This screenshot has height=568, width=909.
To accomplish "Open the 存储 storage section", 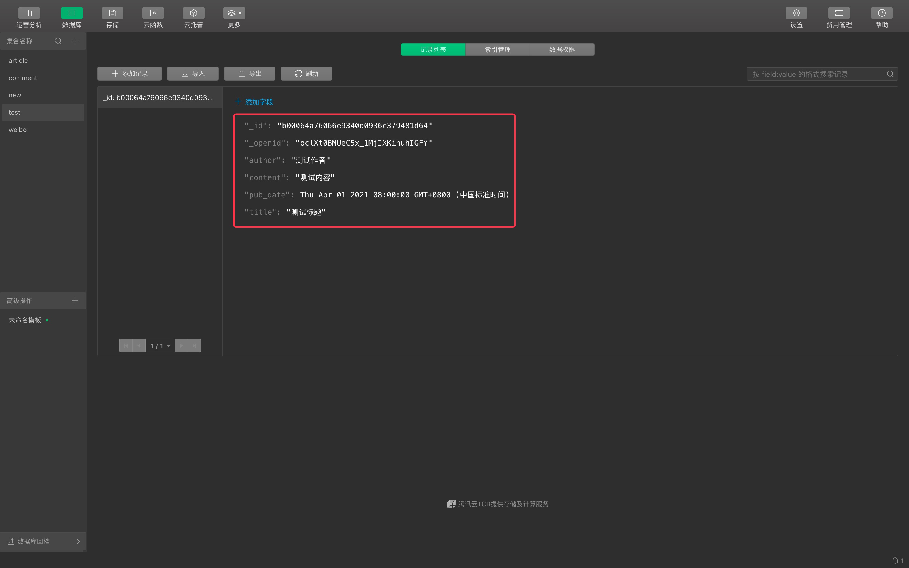I will click(112, 18).
